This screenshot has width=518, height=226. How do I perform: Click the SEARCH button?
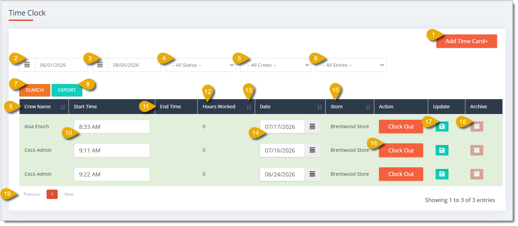click(x=35, y=90)
